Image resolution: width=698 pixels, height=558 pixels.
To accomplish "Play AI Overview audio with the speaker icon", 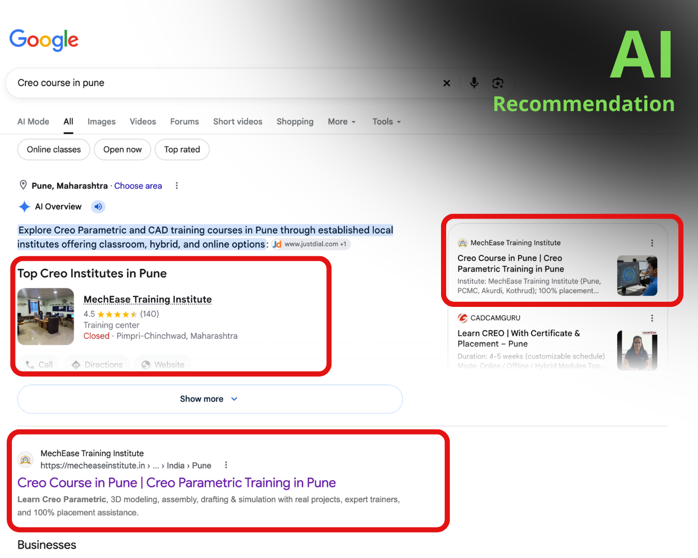I will click(x=98, y=207).
